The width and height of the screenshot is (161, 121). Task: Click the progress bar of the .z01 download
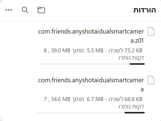(91, 64)
